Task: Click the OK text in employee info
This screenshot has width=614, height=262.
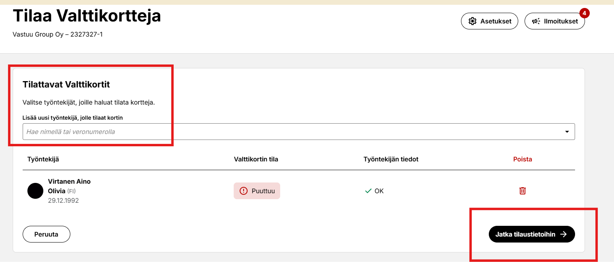Action: coord(379,191)
